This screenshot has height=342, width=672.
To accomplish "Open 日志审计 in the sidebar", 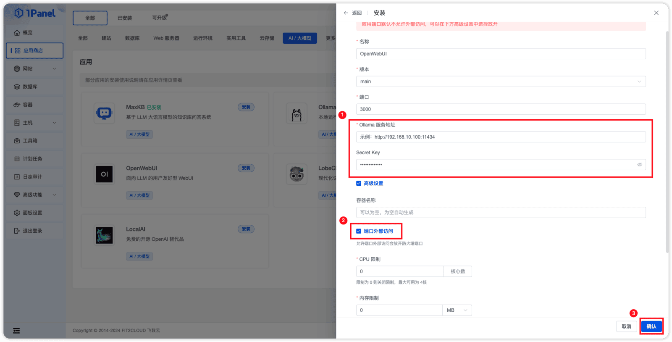I will [34, 177].
